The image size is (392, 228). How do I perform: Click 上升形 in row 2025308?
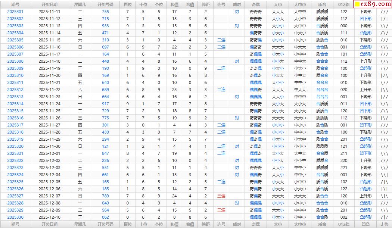pyautogui.click(x=365, y=61)
